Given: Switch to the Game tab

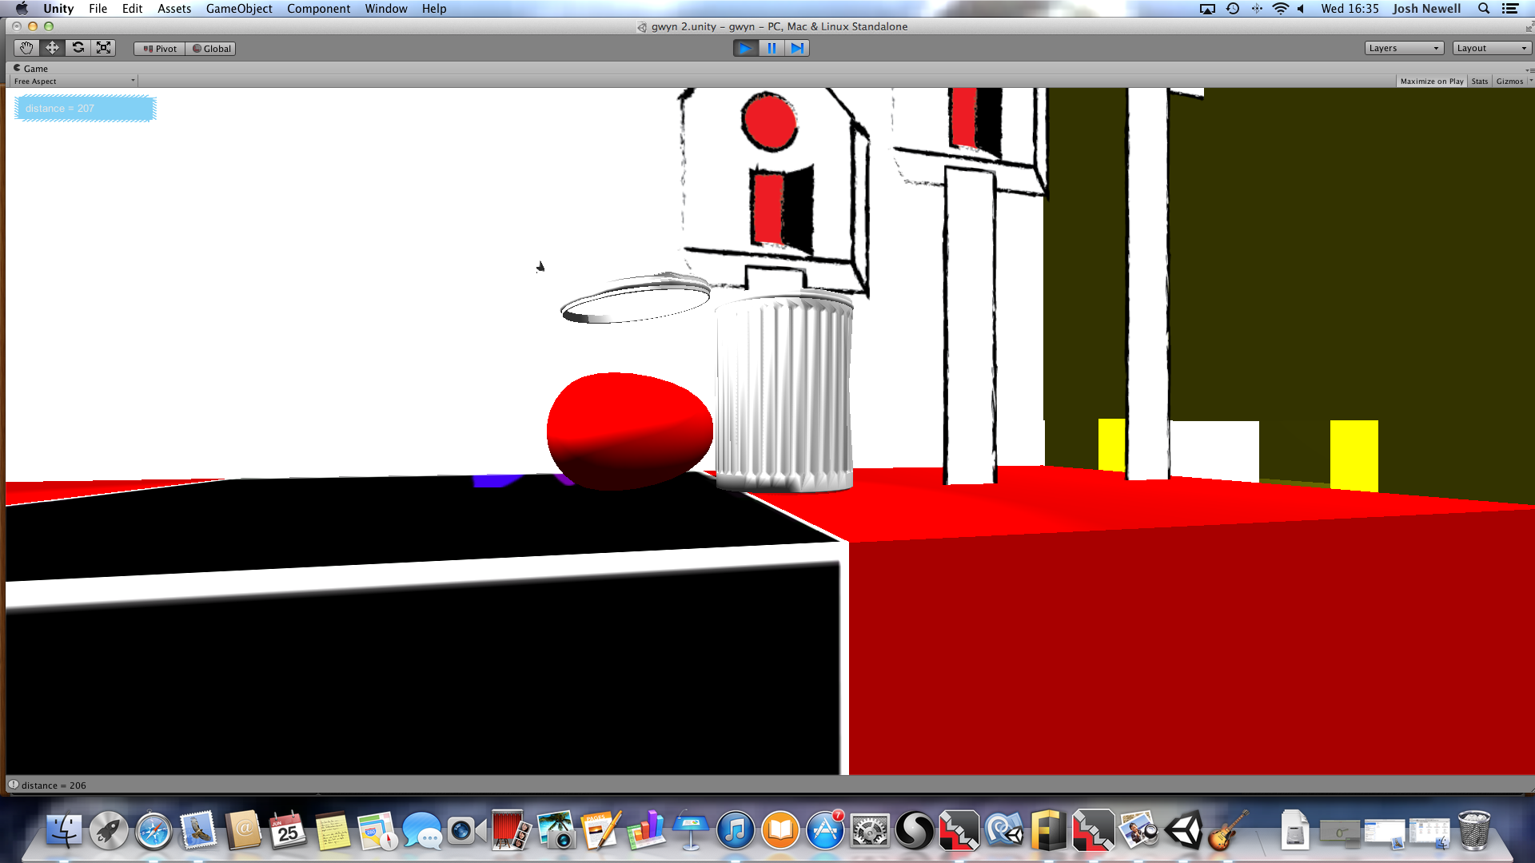Looking at the screenshot, I should tap(32, 69).
